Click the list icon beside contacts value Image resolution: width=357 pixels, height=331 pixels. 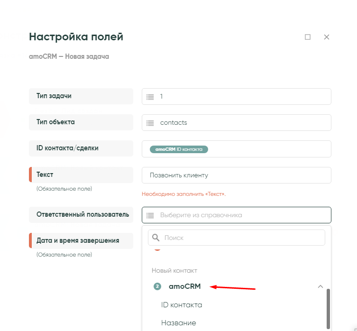coord(150,123)
